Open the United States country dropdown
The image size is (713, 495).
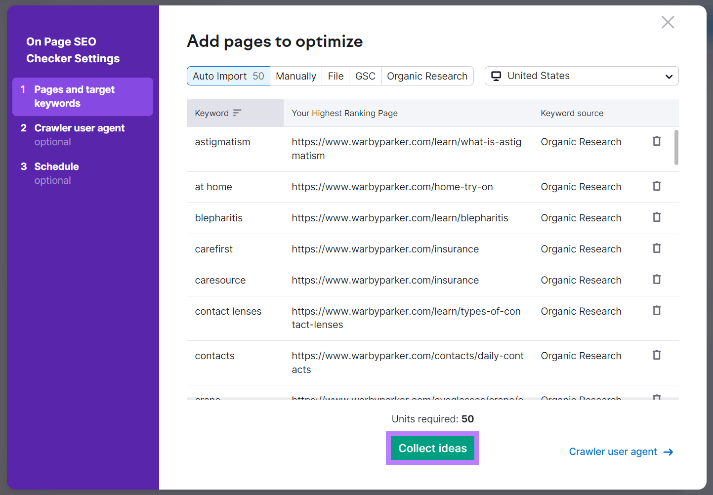[670, 76]
